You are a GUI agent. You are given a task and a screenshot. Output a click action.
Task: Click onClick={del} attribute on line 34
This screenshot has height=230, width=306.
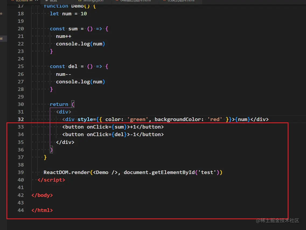[x=107, y=135]
